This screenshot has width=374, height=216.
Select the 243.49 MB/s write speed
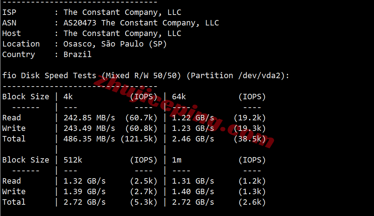point(89,128)
